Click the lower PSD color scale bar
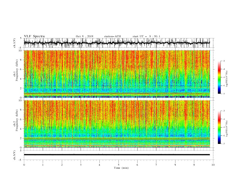Image resolution: width=240 pixels, height=185 pixels. (219, 127)
